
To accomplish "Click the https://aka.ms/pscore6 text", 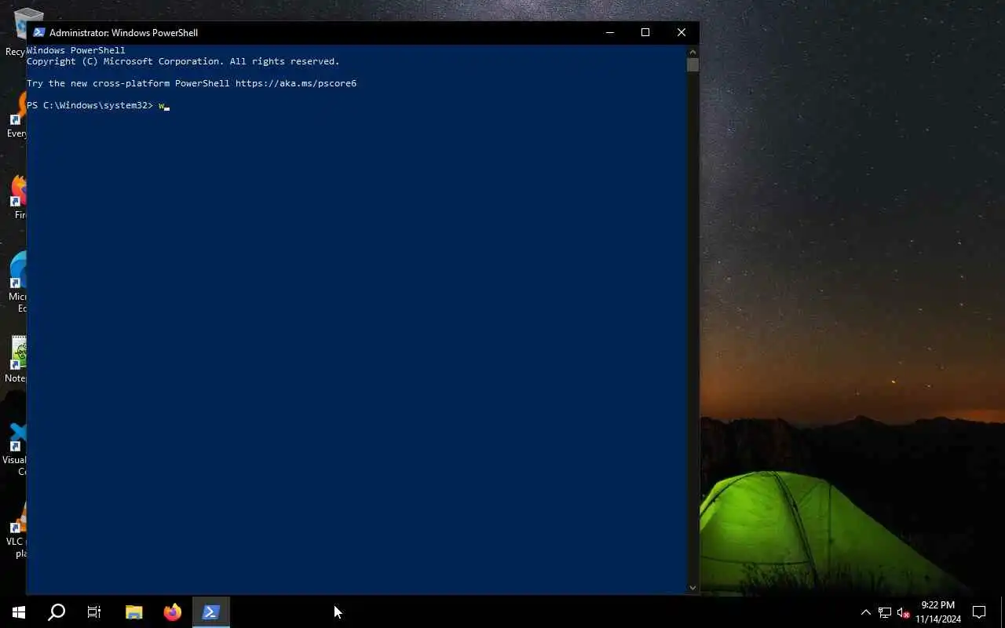I will pos(296,83).
